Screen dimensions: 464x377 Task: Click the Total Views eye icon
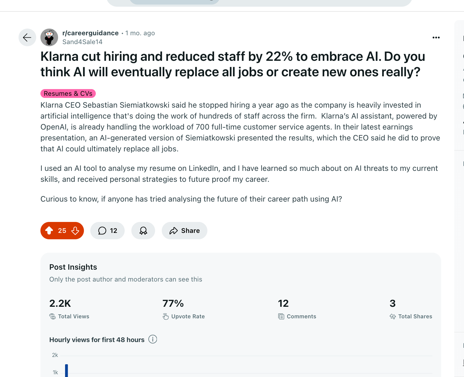click(x=53, y=316)
